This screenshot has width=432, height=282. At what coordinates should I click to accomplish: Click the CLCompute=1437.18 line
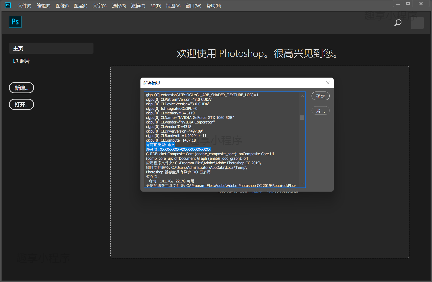[x=171, y=140]
